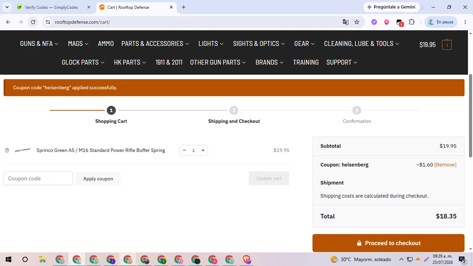Viewport: 473px width, 266px height.
Task: Open the Ammo menu item
Action: tap(106, 44)
